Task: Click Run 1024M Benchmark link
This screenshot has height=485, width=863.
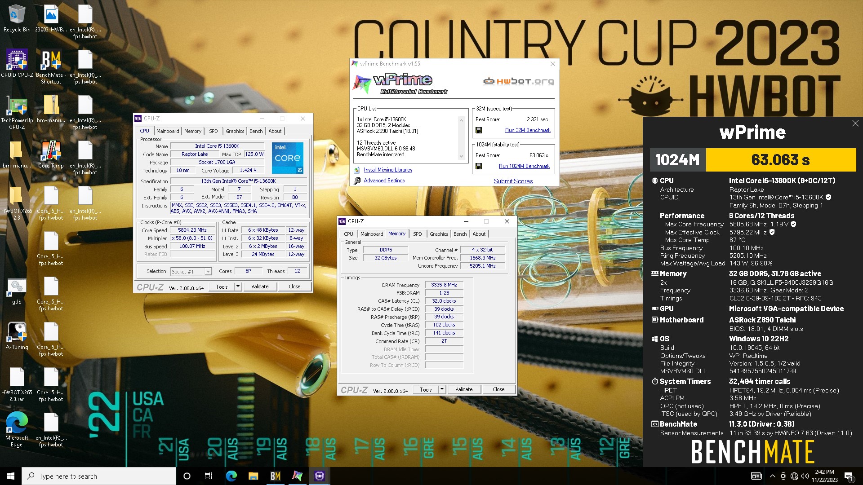Action: pyautogui.click(x=524, y=166)
